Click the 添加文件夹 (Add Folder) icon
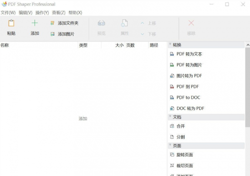Viewport: 250px width, 176px height. pos(52,23)
